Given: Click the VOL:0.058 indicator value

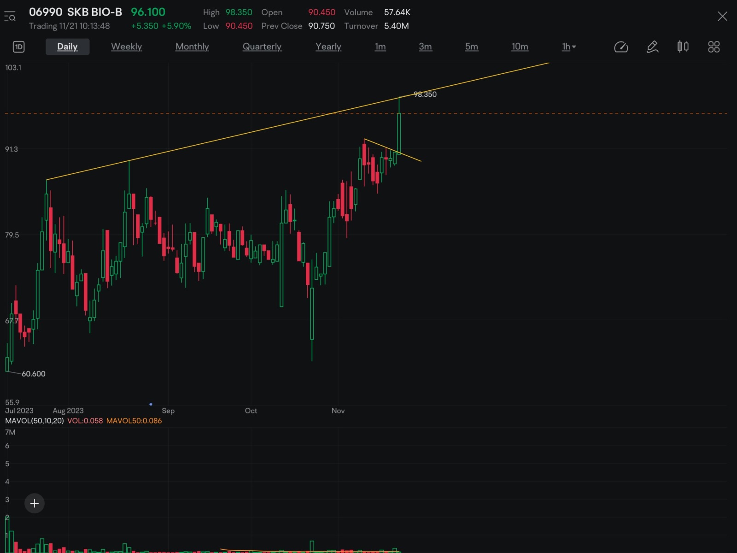Looking at the screenshot, I should pyautogui.click(x=85, y=421).
